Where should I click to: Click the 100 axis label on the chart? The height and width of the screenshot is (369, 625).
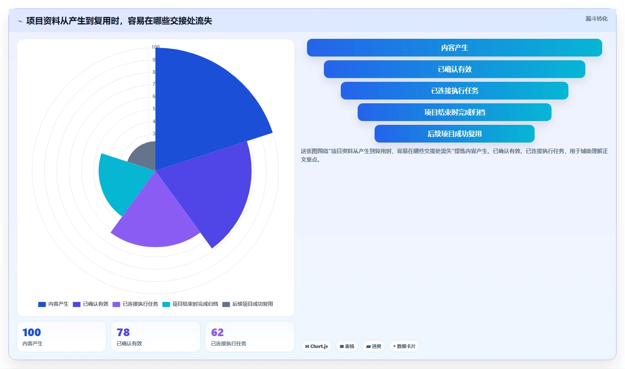[x=155, y=47]
